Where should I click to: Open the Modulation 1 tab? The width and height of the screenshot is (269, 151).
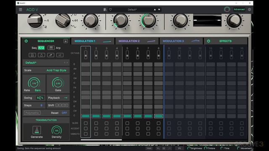[x=93, y=41]
